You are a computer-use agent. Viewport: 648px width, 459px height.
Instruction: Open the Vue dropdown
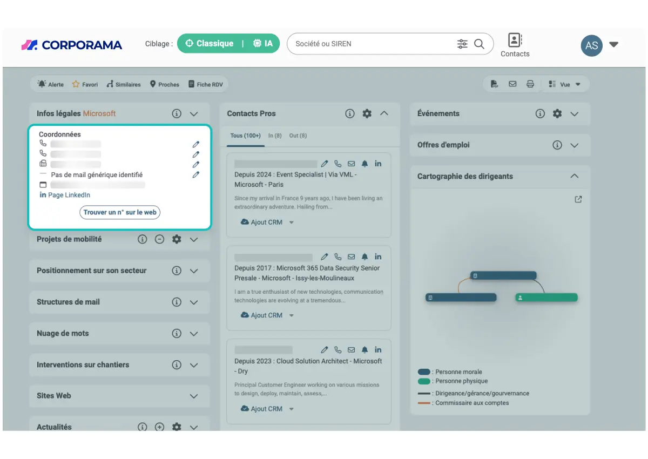pyautogui.click(x=565, y=84)
